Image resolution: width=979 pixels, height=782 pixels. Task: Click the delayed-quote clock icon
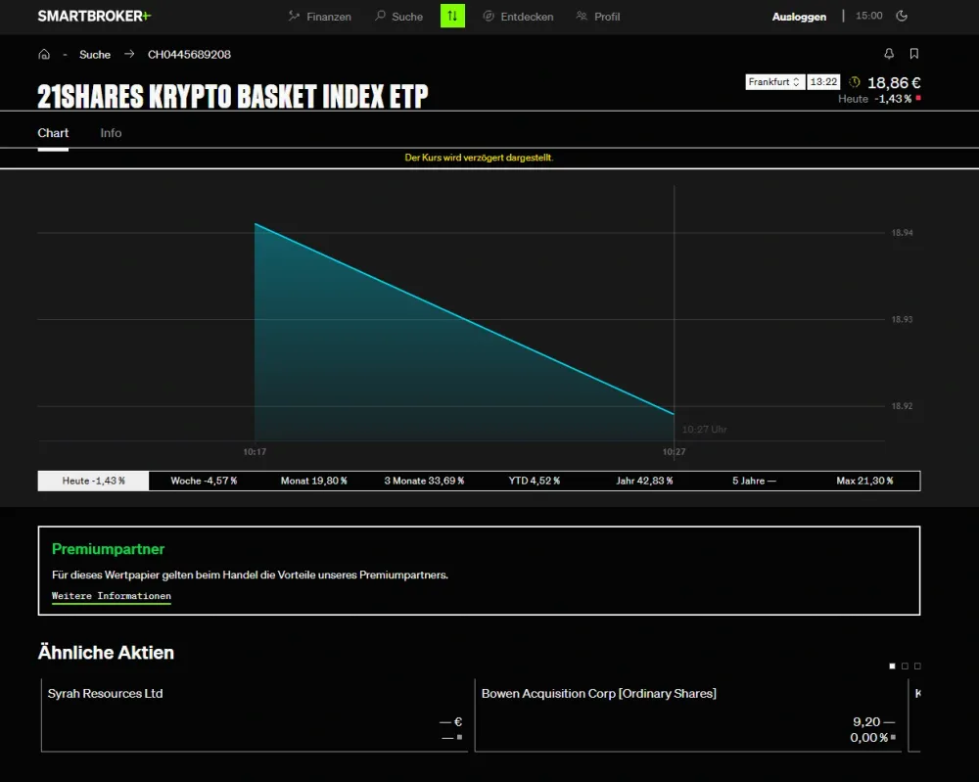coord(854,82)
